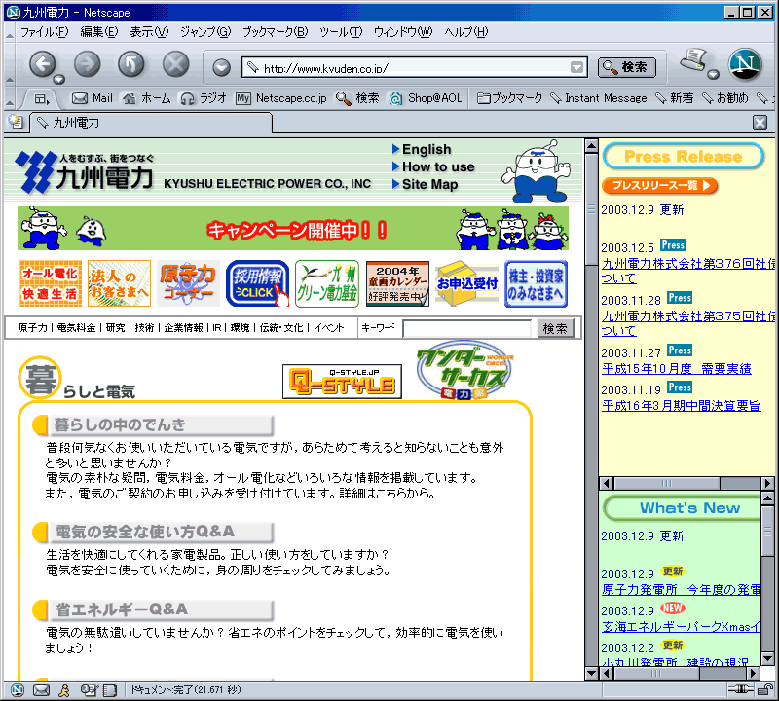Expand the Back button history dropdown arrow
The width and height of the screenshot is (779, 701).
pyautogui.click(x=58, y=79)
